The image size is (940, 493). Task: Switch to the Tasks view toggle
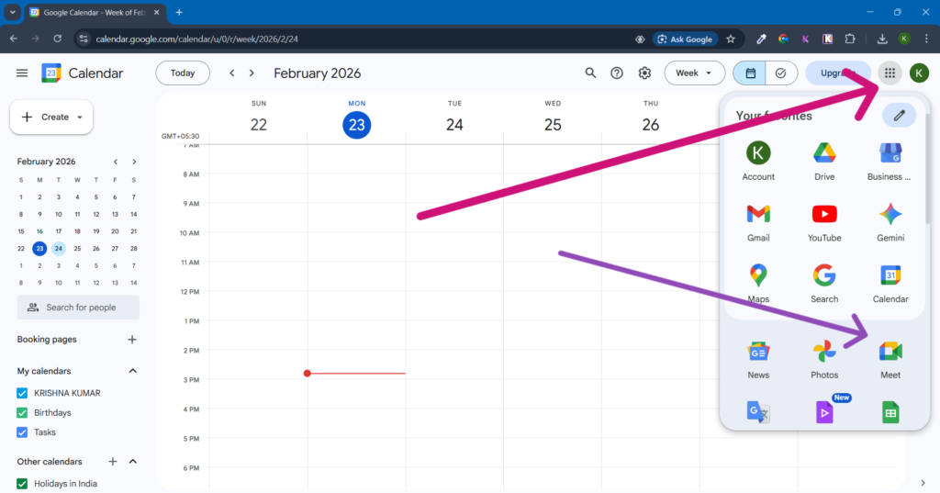pyautogui.click(x=780, y=73)
